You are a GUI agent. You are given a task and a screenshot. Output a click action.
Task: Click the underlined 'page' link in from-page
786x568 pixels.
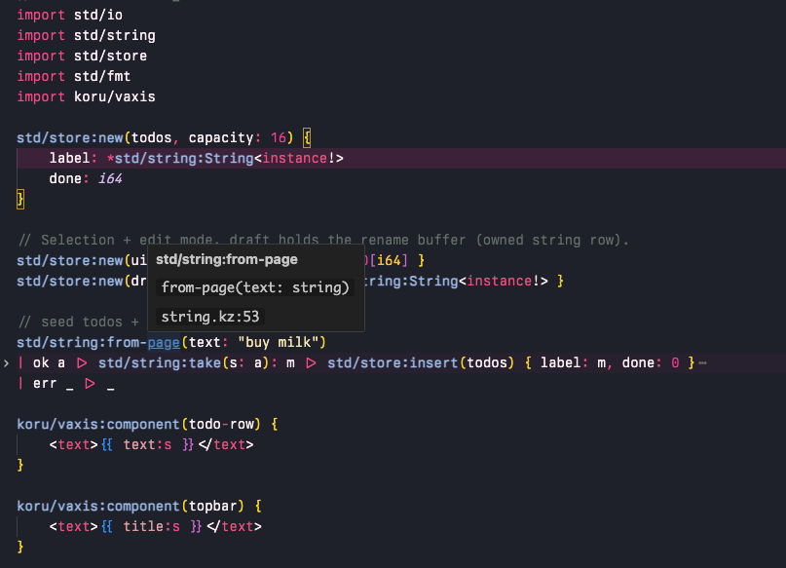[164, 342]
